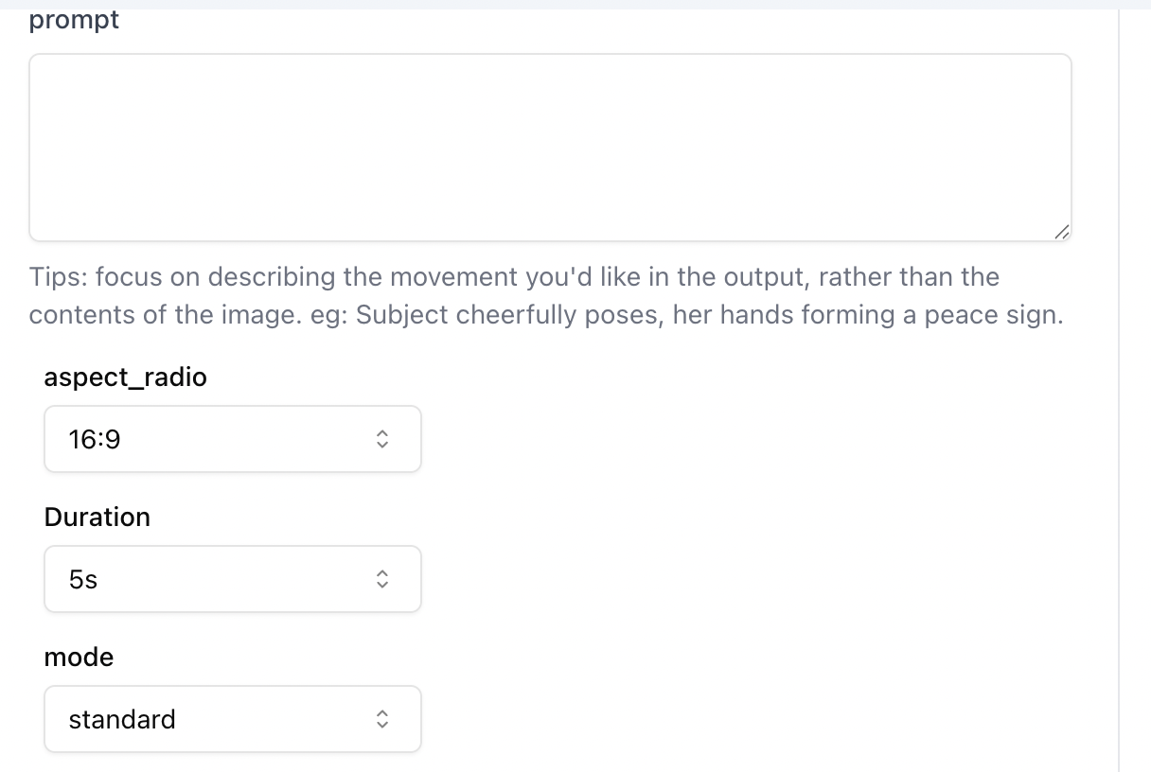
Task: Click the prompt field label
Action: pyautogui.click(x=73, y=19)
